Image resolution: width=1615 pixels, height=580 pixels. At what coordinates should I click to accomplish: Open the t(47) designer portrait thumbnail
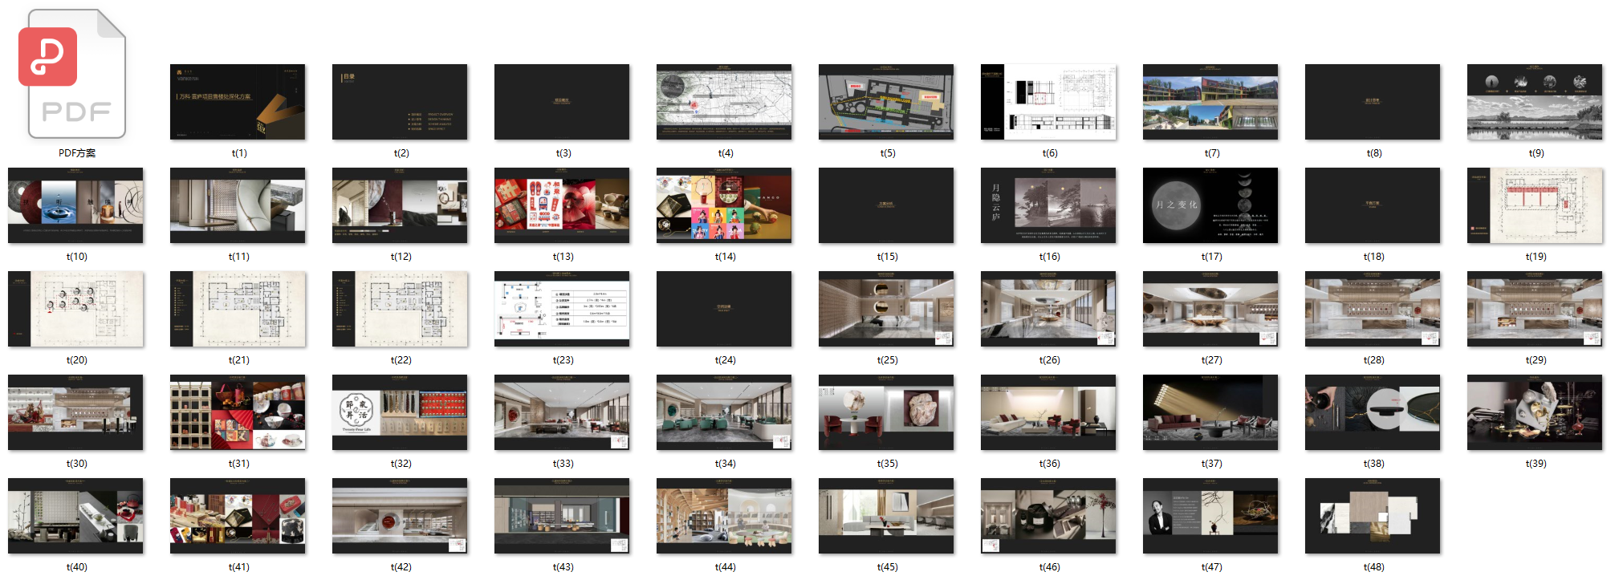[x=1210, y=516]
